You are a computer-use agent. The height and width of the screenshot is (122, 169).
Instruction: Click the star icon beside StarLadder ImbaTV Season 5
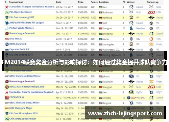tap(7, 92)
